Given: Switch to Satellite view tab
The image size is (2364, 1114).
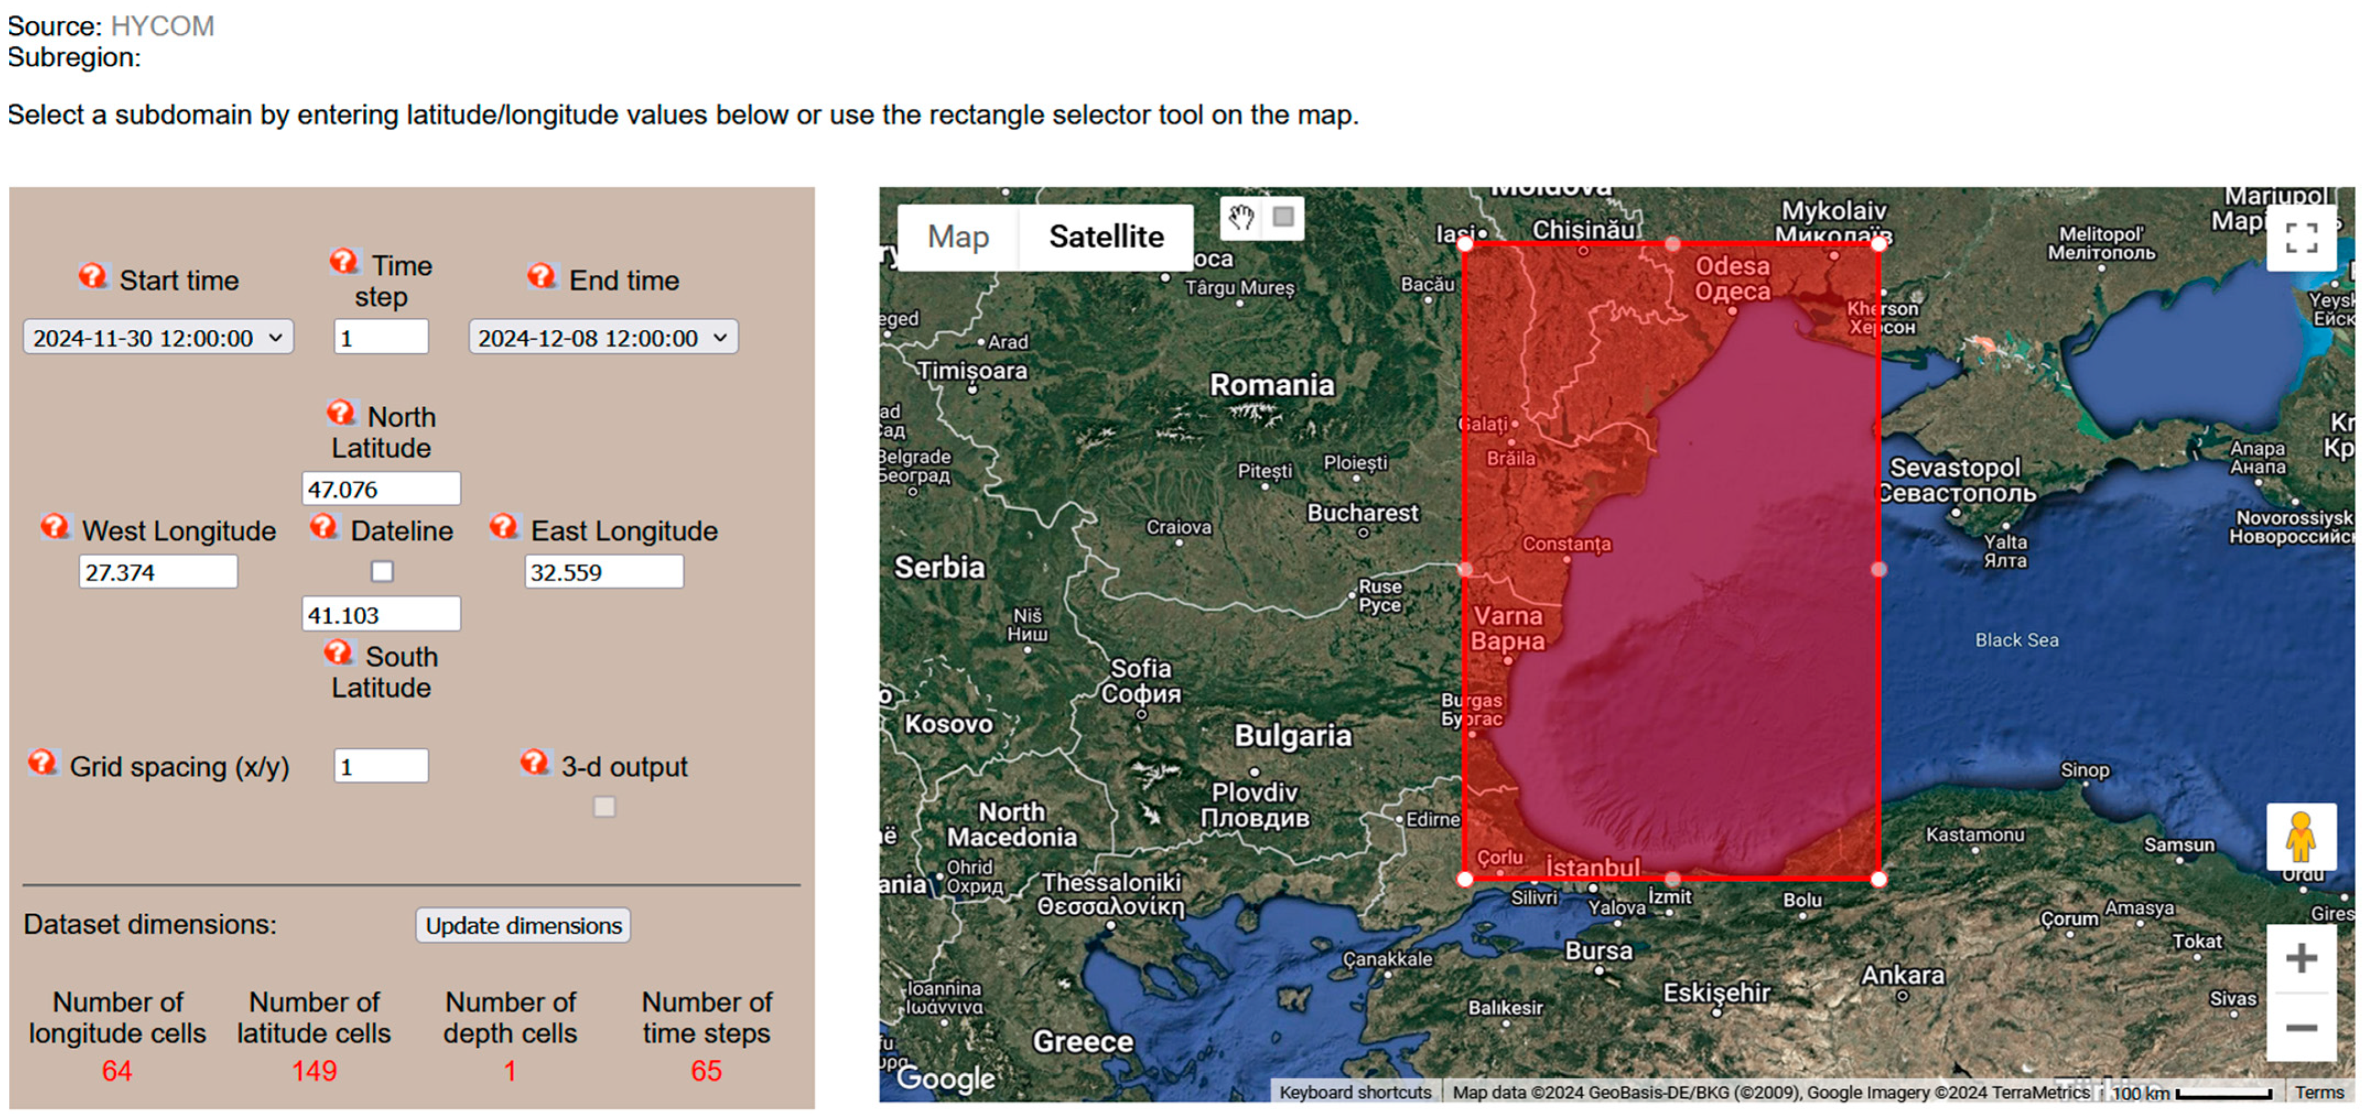Looking at the screenshot, I should point(1106,237).
